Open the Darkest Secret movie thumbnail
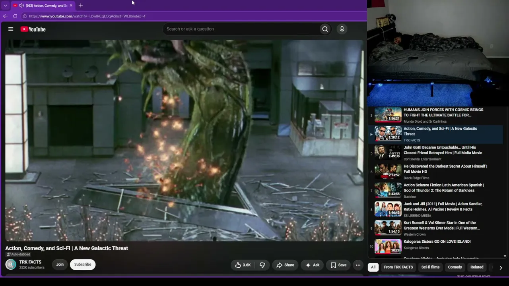Screen dimensions: 509x286 pyautogui.click(x=388, y=172)
